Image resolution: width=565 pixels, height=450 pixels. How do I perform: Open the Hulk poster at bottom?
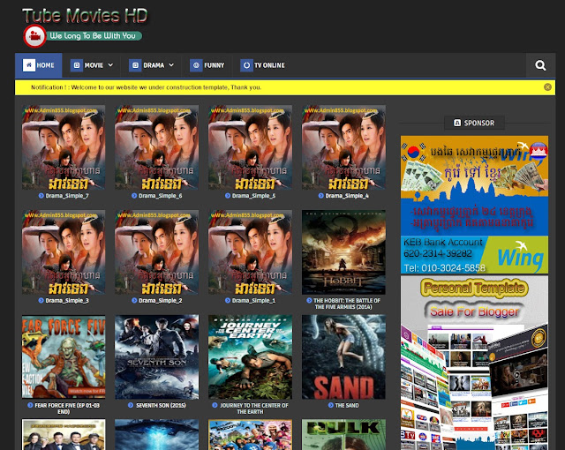click(x=343, y=434)
